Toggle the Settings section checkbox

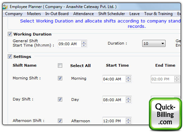(x=10, y=57)
